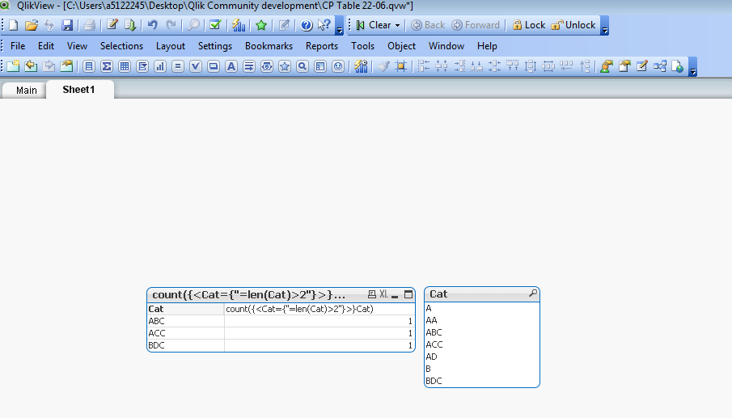Viewport: 732px width, 418px height.
Task: Open the Edit Script icon
Action: pyautogui.click(x=112, y=25)
